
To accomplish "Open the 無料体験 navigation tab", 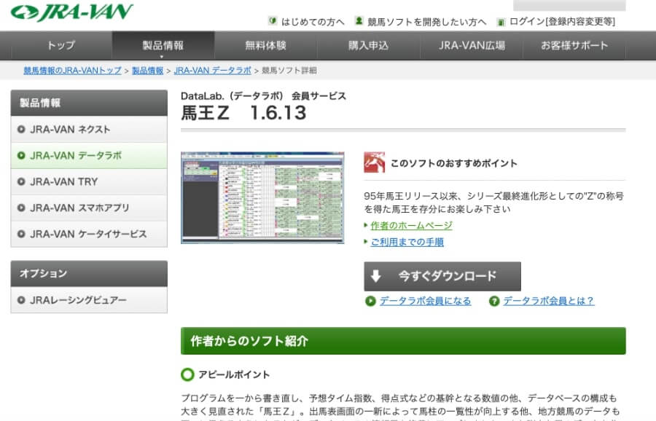I will click(x=265, y=45).
